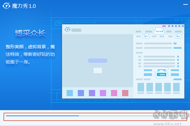Click the 魔法 cloud bubble
Image resolution: width=190 pixels, height=126 pixels.
(x=179, y=36)
